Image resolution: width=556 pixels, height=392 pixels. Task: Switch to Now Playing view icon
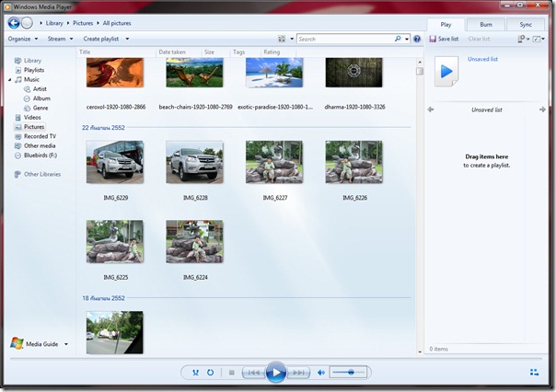[534, 373]
